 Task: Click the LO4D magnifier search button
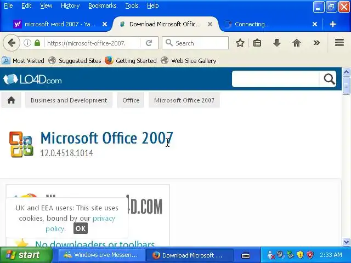(x=329, y=79)
